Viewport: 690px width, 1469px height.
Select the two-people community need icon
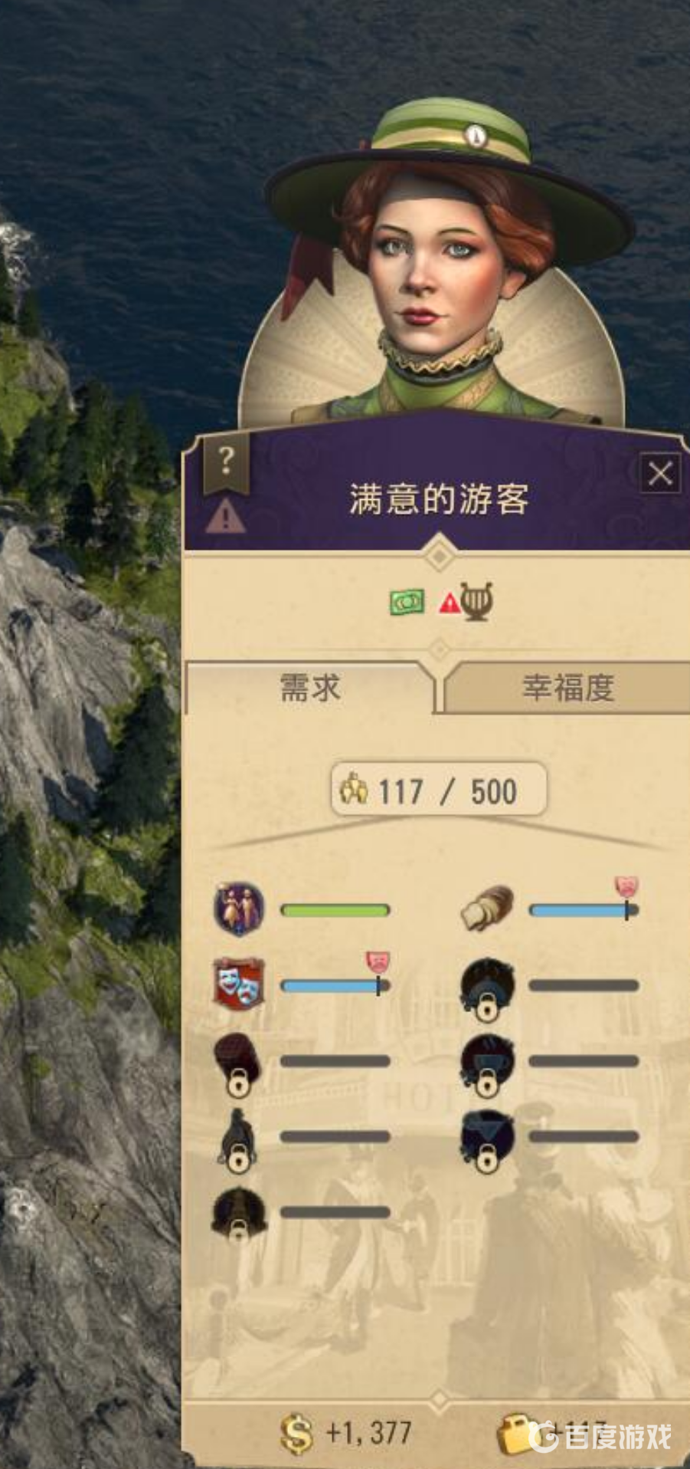(239, 909)
